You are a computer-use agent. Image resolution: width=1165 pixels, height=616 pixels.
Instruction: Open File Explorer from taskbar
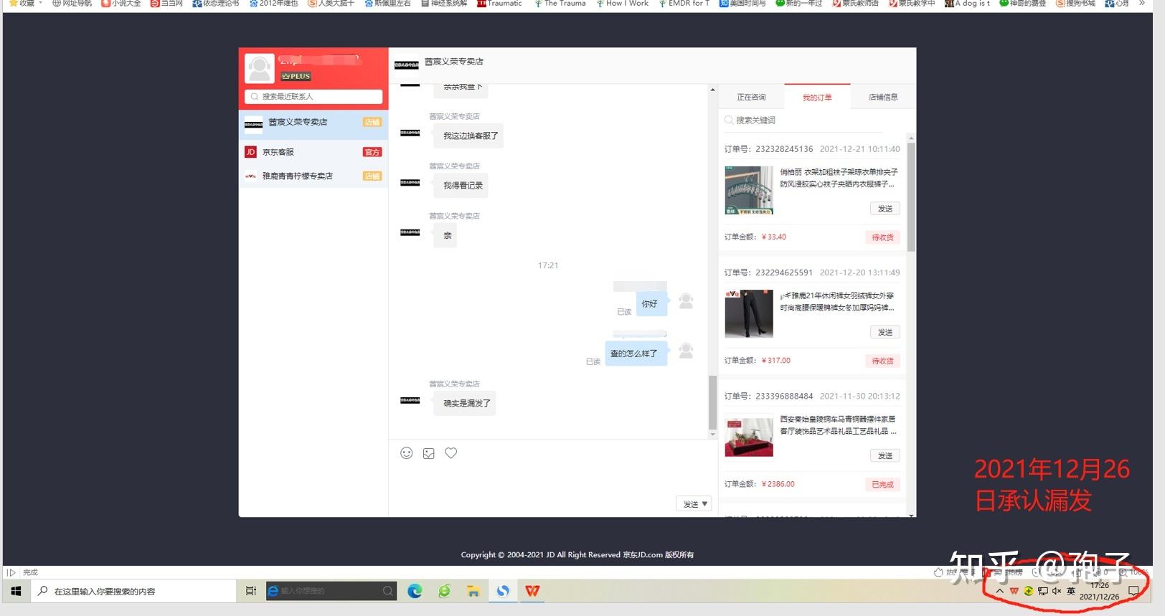(473, 591)
